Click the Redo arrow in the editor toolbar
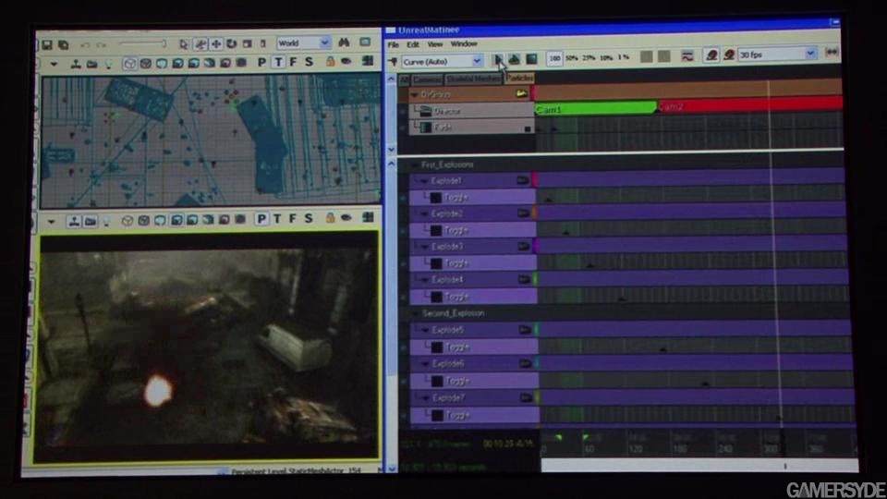This screenshot has width=887, height=499. click(x=102, y=44)
